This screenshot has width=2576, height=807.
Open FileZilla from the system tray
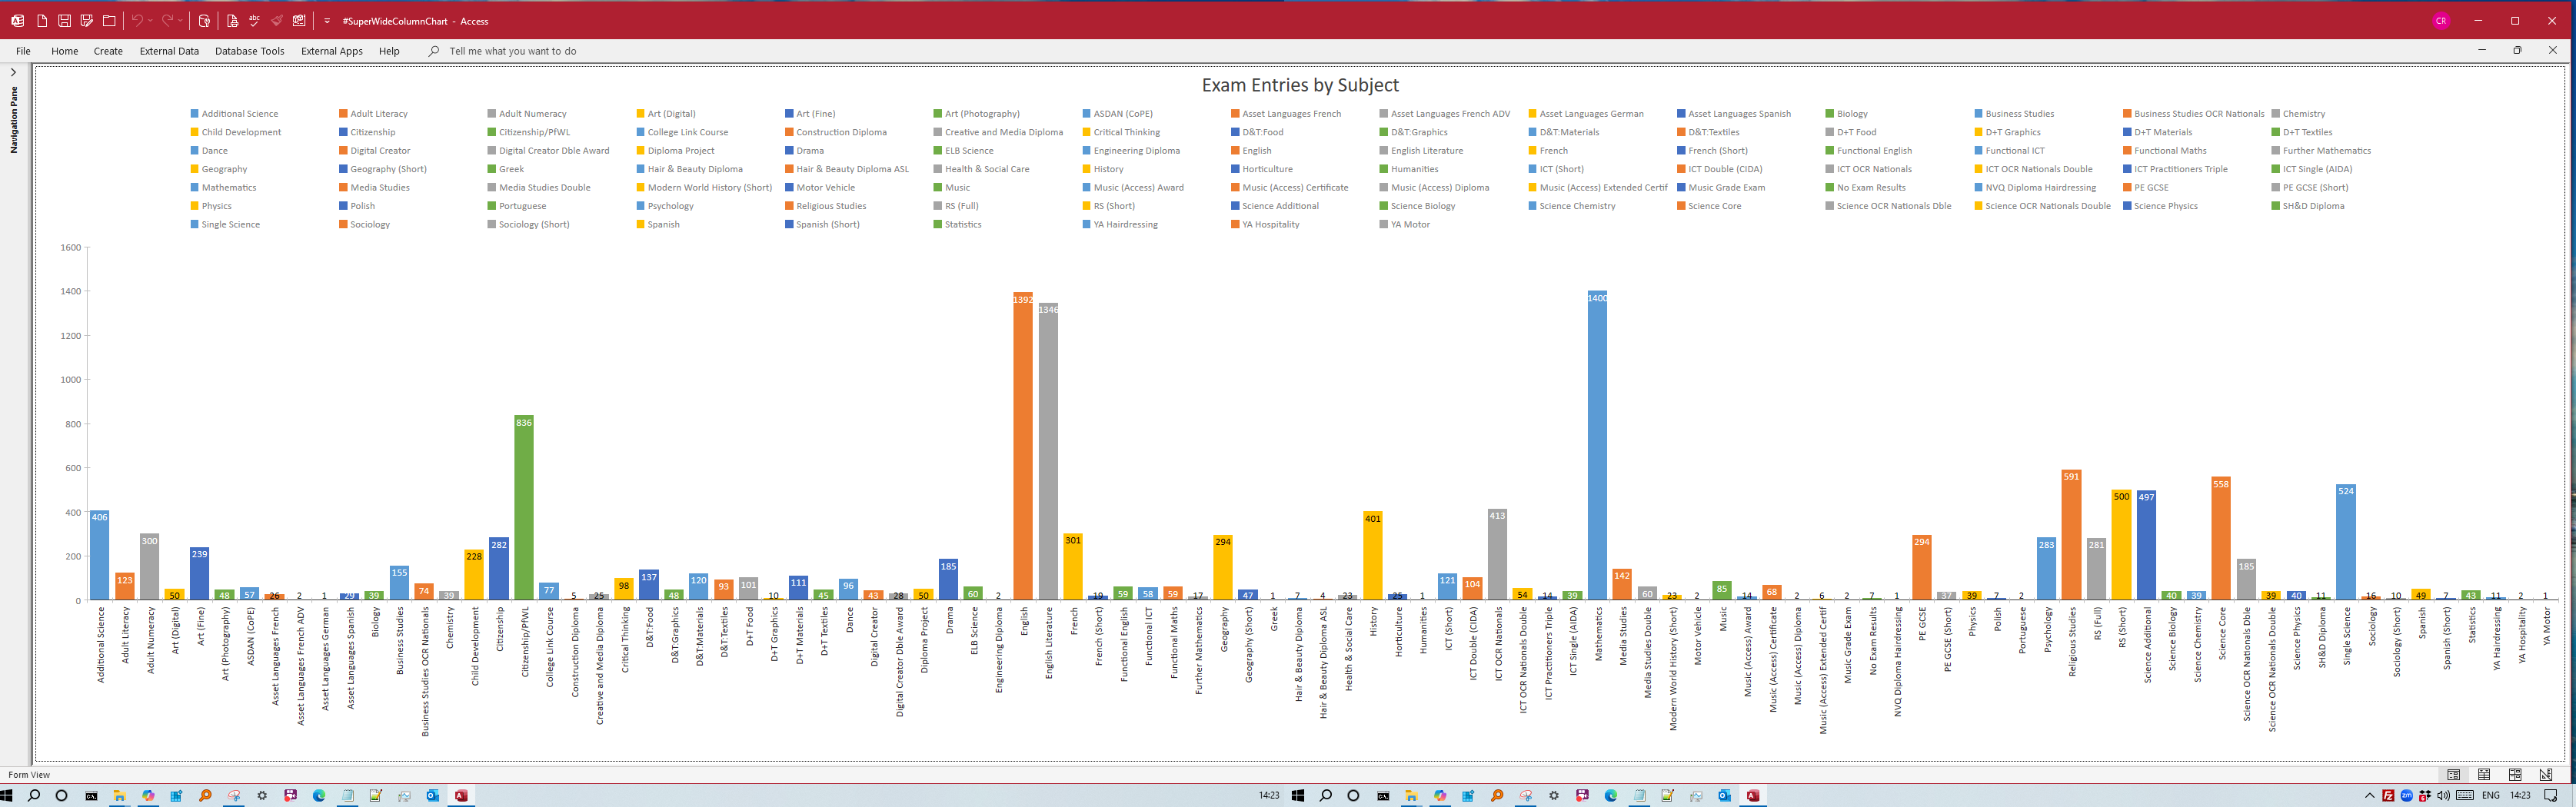(x=2388, y=796)
